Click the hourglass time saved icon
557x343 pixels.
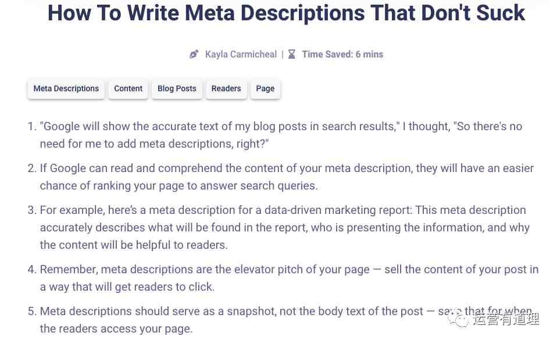click(292, 54)
